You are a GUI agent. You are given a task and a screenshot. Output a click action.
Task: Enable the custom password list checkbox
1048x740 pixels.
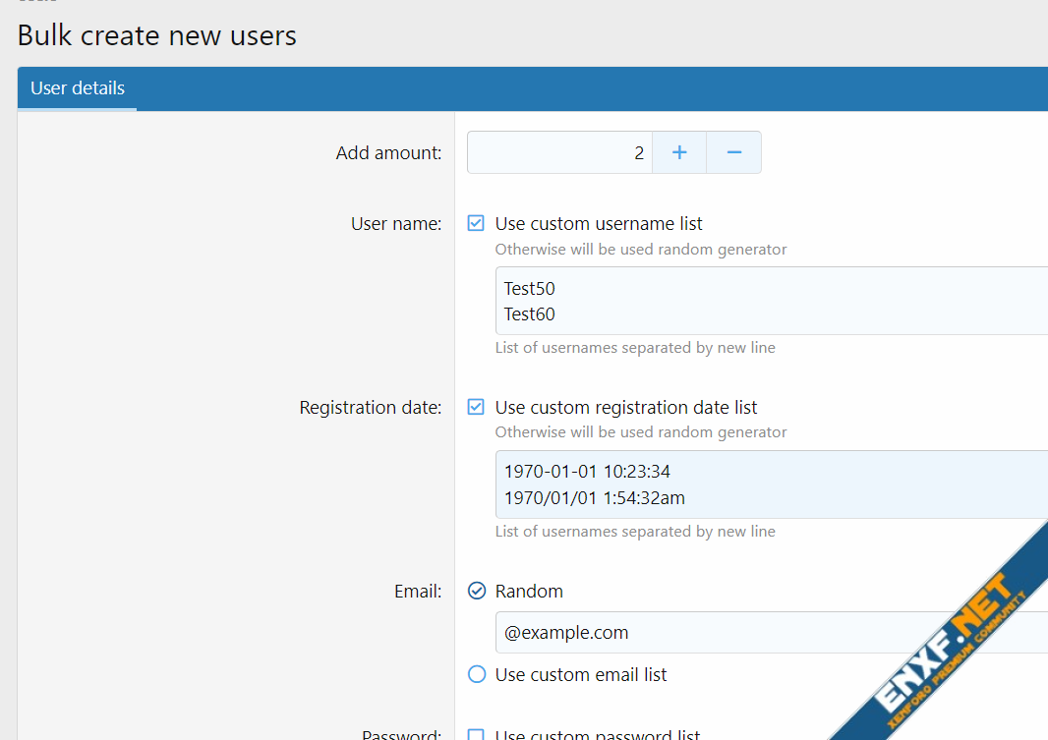tap(476, 735)
